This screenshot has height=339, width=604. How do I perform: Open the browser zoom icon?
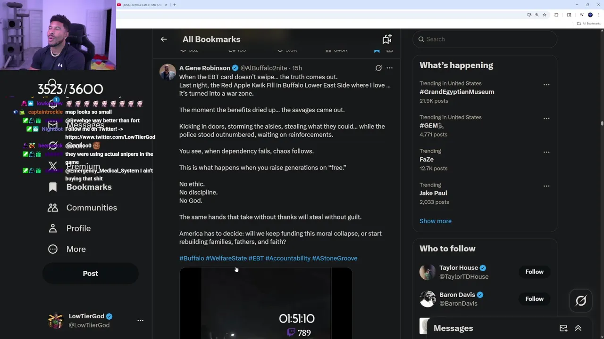tap(537, 15)
